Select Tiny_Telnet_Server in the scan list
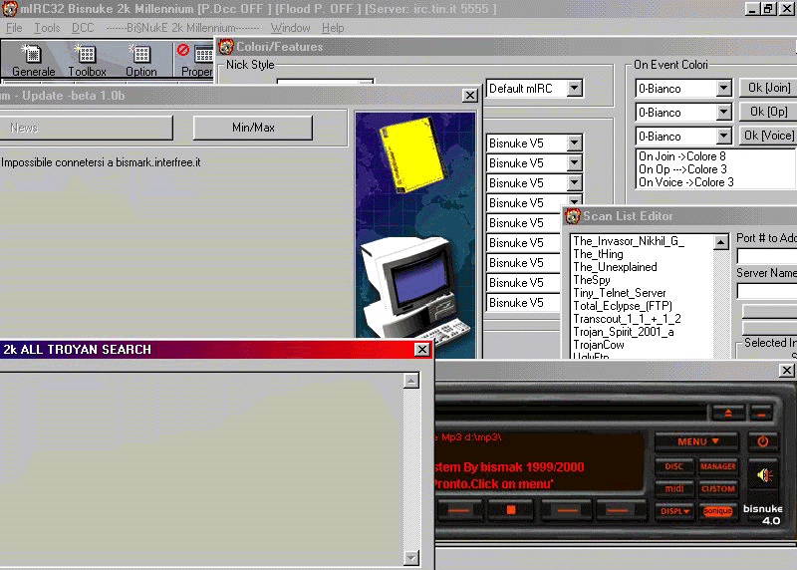The width and height of the screenshot is (797, 570). (x=620, y=293)
